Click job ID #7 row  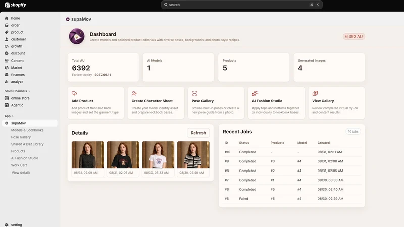226,180
